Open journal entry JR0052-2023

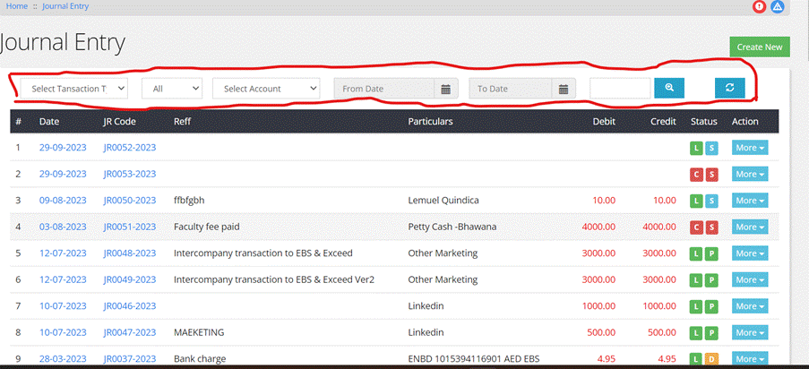coord(129,148)
